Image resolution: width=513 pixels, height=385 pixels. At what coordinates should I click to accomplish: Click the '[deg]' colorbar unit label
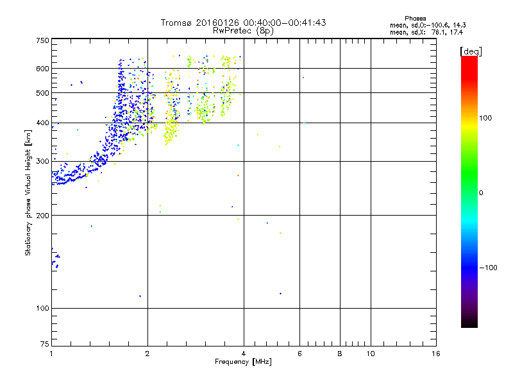(x=471, y=51)
